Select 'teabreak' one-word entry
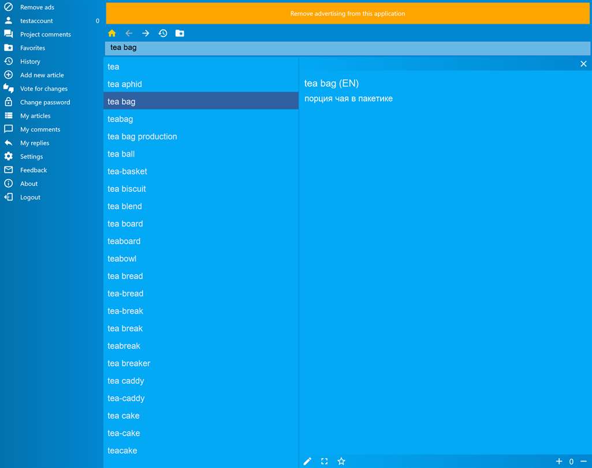Screen dimensions: 592x468 pos(201,346)
